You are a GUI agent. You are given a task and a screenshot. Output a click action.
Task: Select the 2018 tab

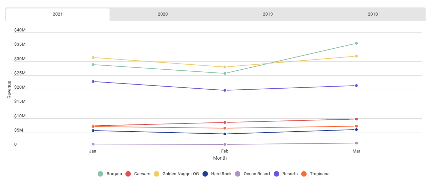pos(373,14)
